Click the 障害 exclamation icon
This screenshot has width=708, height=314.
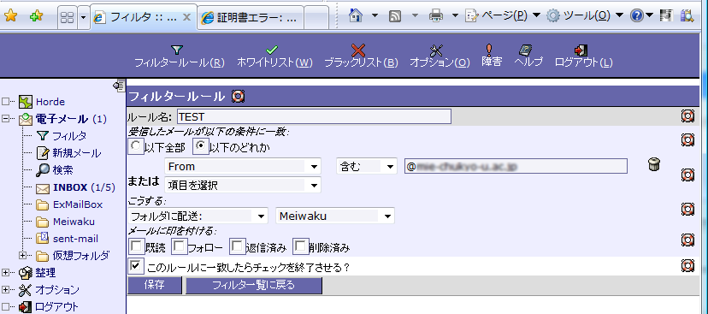click(488, 50)
